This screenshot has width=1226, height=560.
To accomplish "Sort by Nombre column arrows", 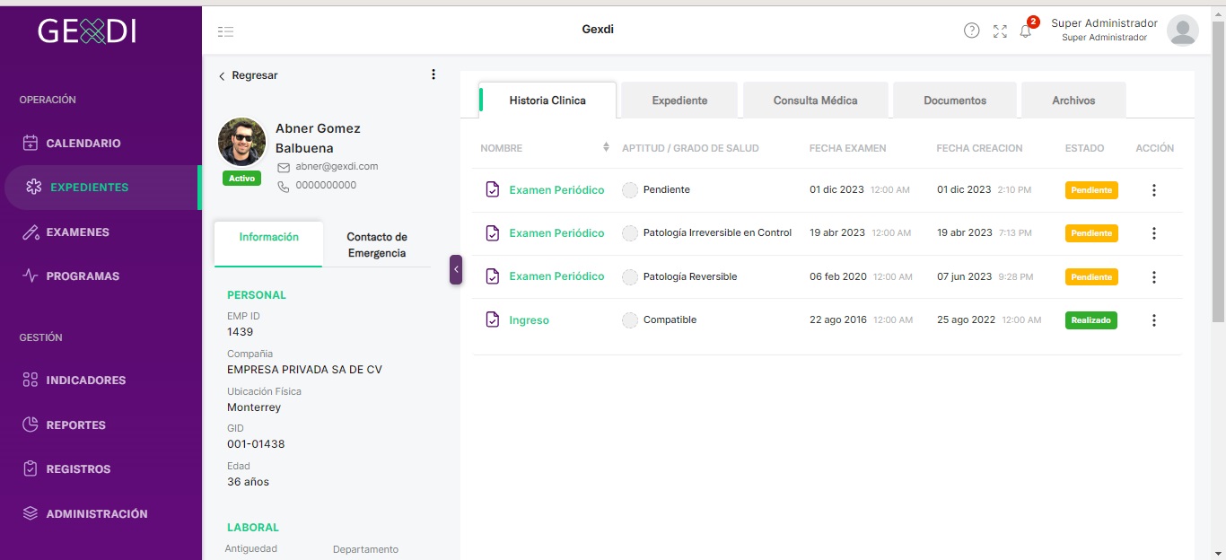I will [606, 147].
